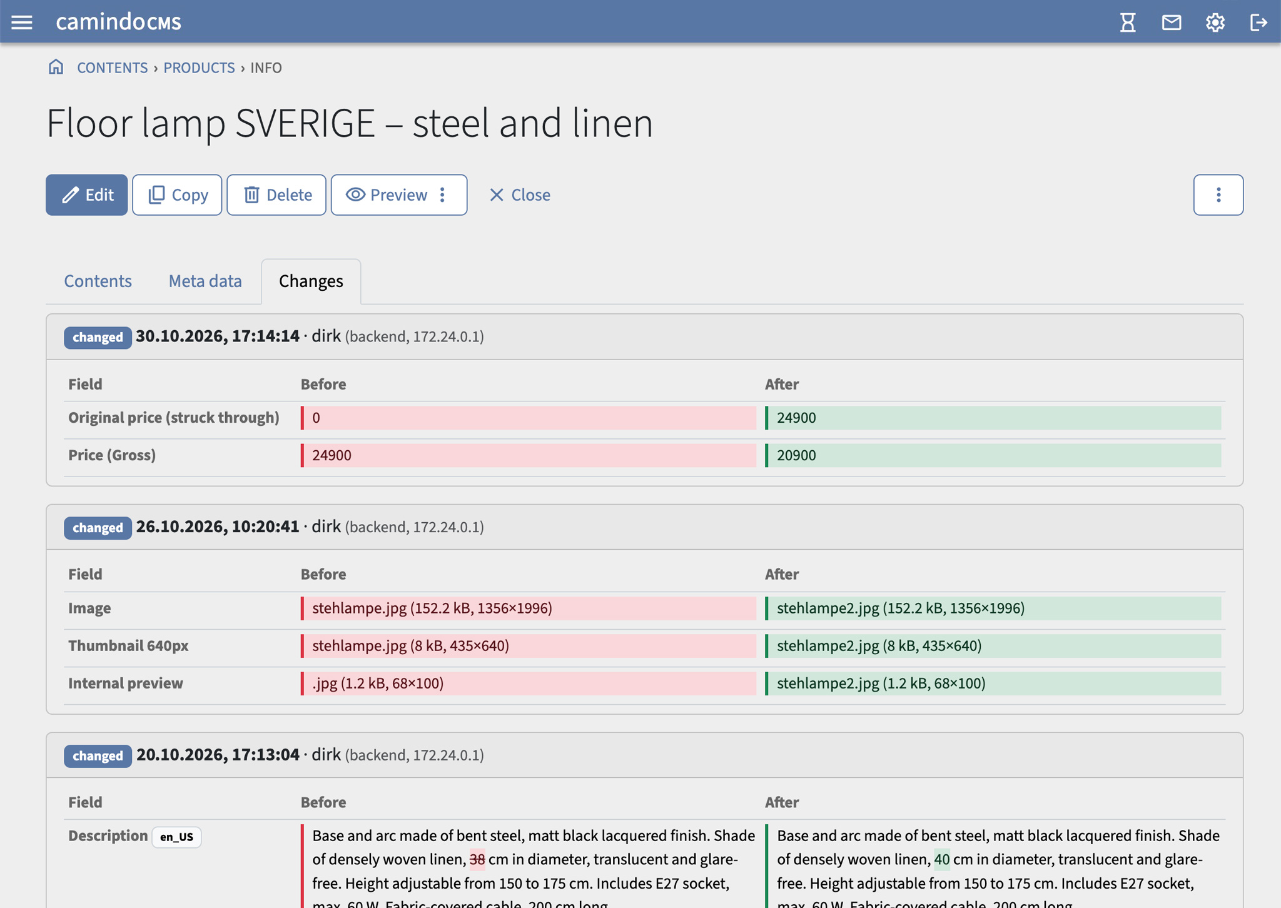Select the Changes tab
Image resolution: width=1281 pixels, height=908 pixels.
[x=311, y=281]
